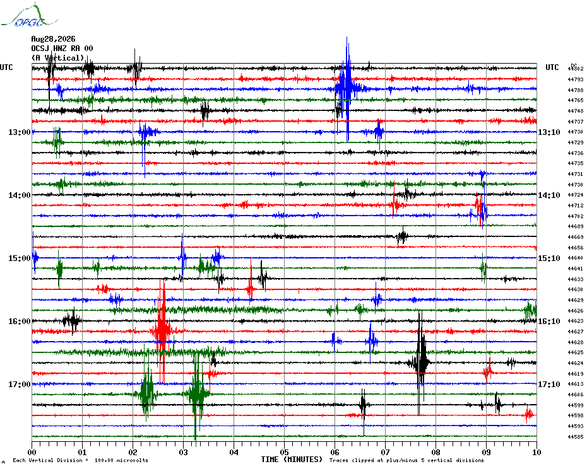The image size is (587, 469).
Task: Click the 15:10 time label
Action: [x=549, y=258]
